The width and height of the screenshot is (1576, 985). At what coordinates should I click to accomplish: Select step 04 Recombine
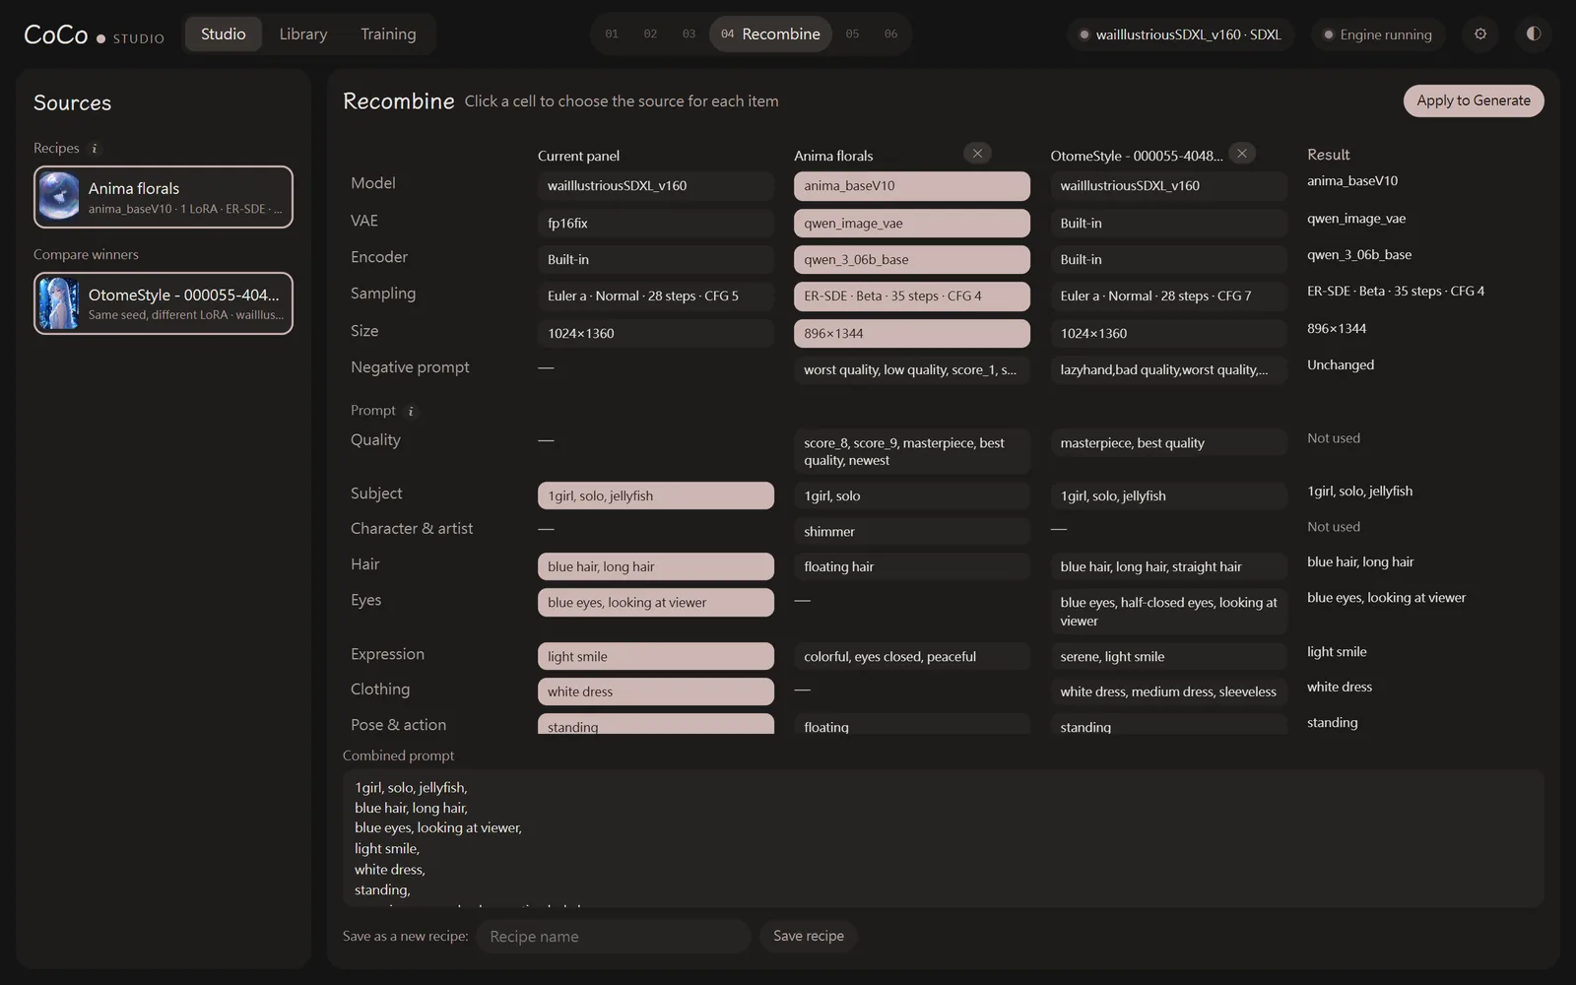click(x=770, y=34)
